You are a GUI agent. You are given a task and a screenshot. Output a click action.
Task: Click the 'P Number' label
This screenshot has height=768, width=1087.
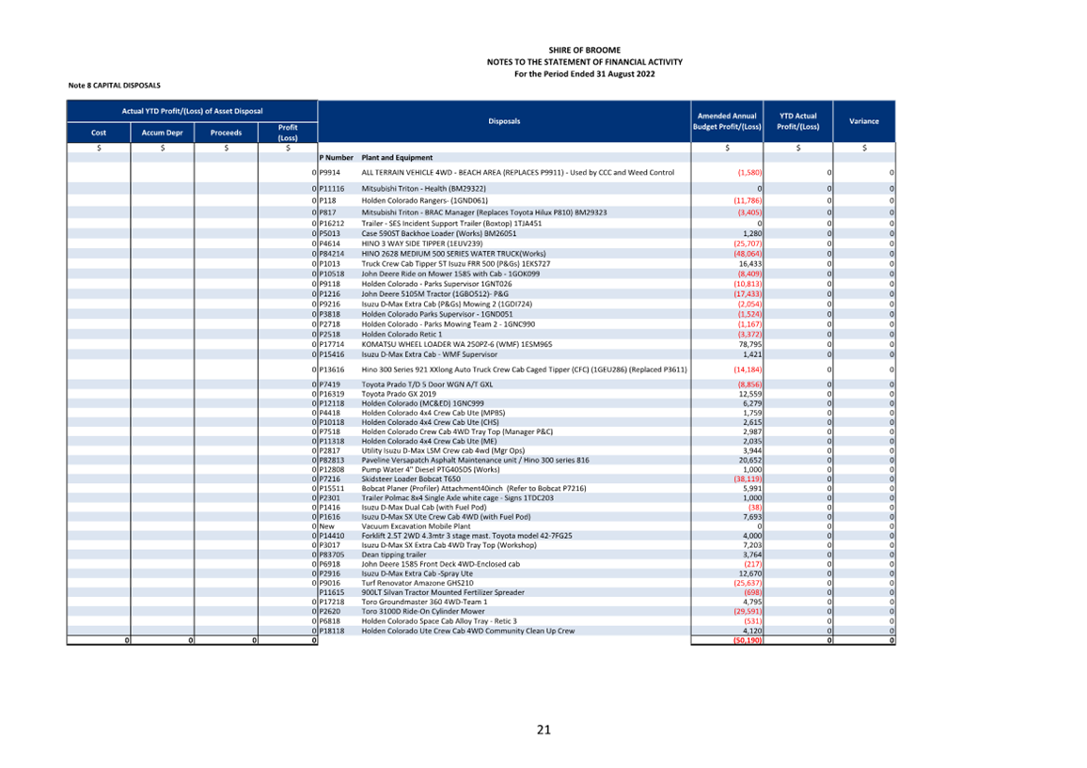[x=337, y=157]
